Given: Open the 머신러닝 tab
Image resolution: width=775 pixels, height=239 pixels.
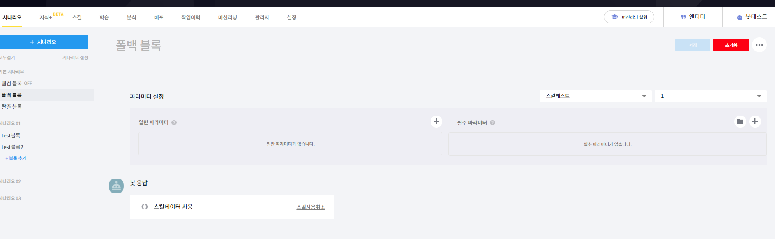Looking at the screenshot, I should 228,17.
